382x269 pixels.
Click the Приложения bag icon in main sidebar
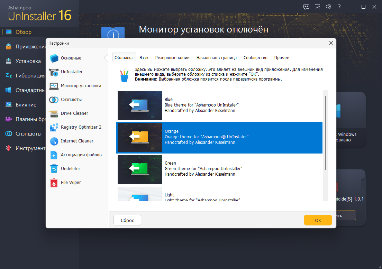9,46
